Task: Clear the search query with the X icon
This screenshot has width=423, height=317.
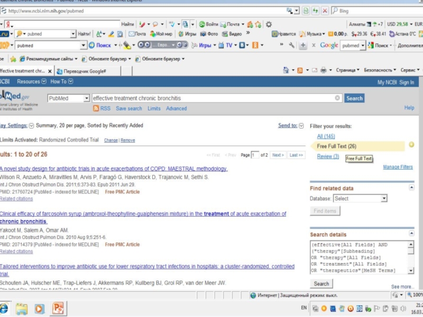Action: (x=337, y=98)
